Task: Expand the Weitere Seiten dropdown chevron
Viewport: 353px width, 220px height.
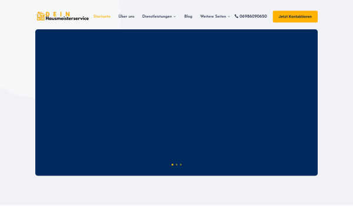Action: 229,16
